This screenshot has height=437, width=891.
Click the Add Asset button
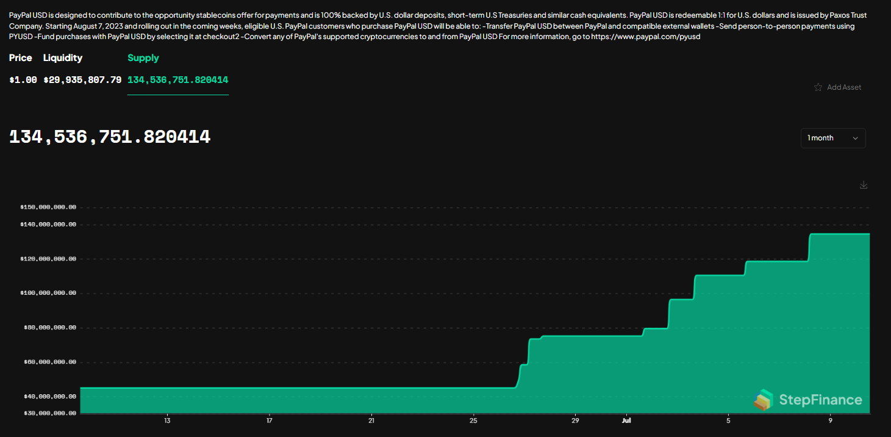(x=845, y=87)
